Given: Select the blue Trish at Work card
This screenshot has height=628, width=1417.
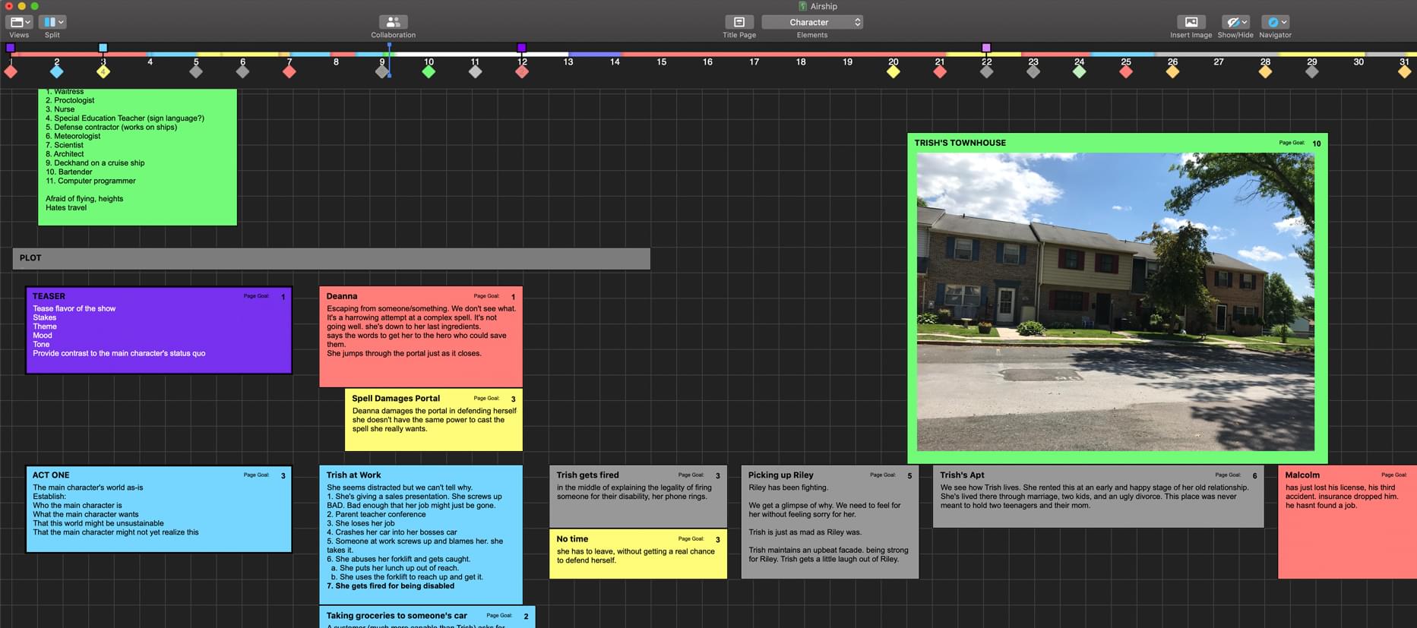Looking at the screenshot, I should pos(421,535).
